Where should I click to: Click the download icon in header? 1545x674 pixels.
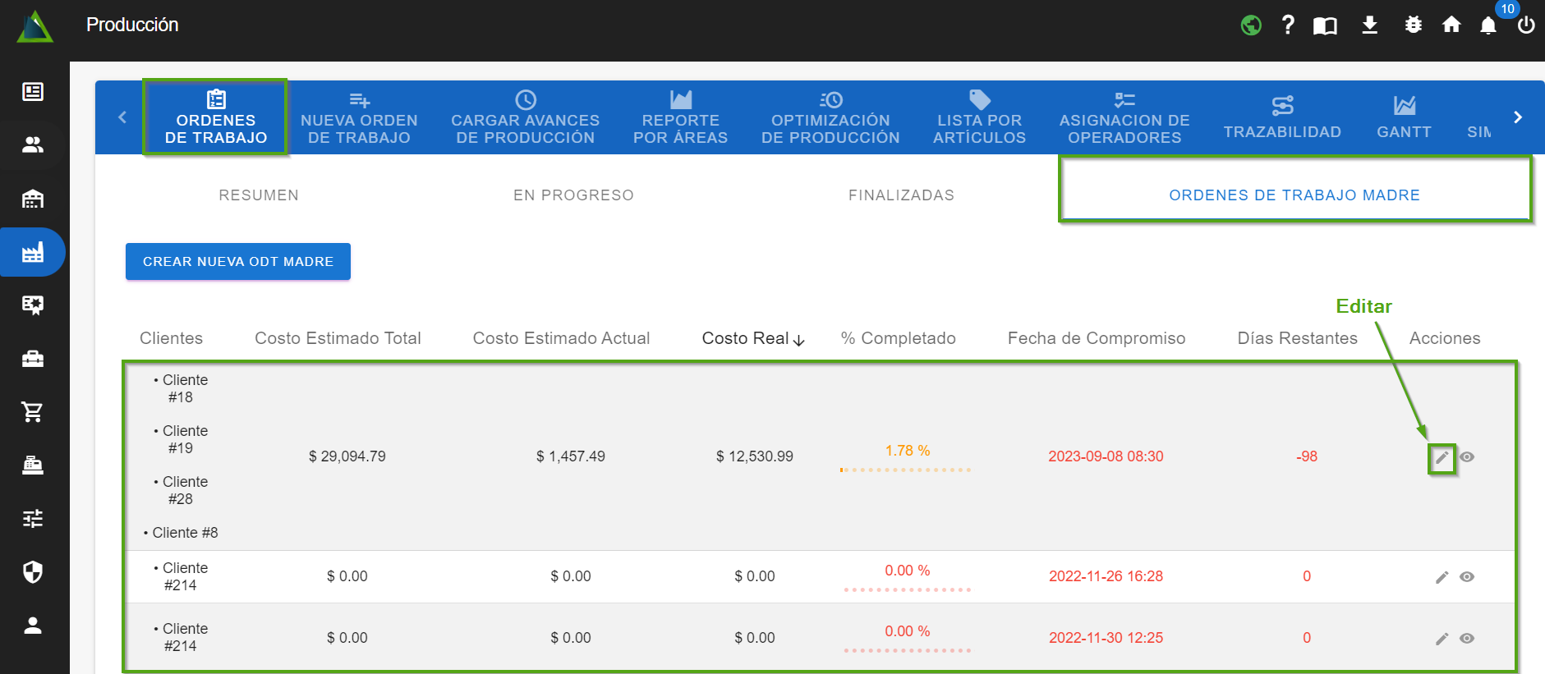[x=1369, y=25]
